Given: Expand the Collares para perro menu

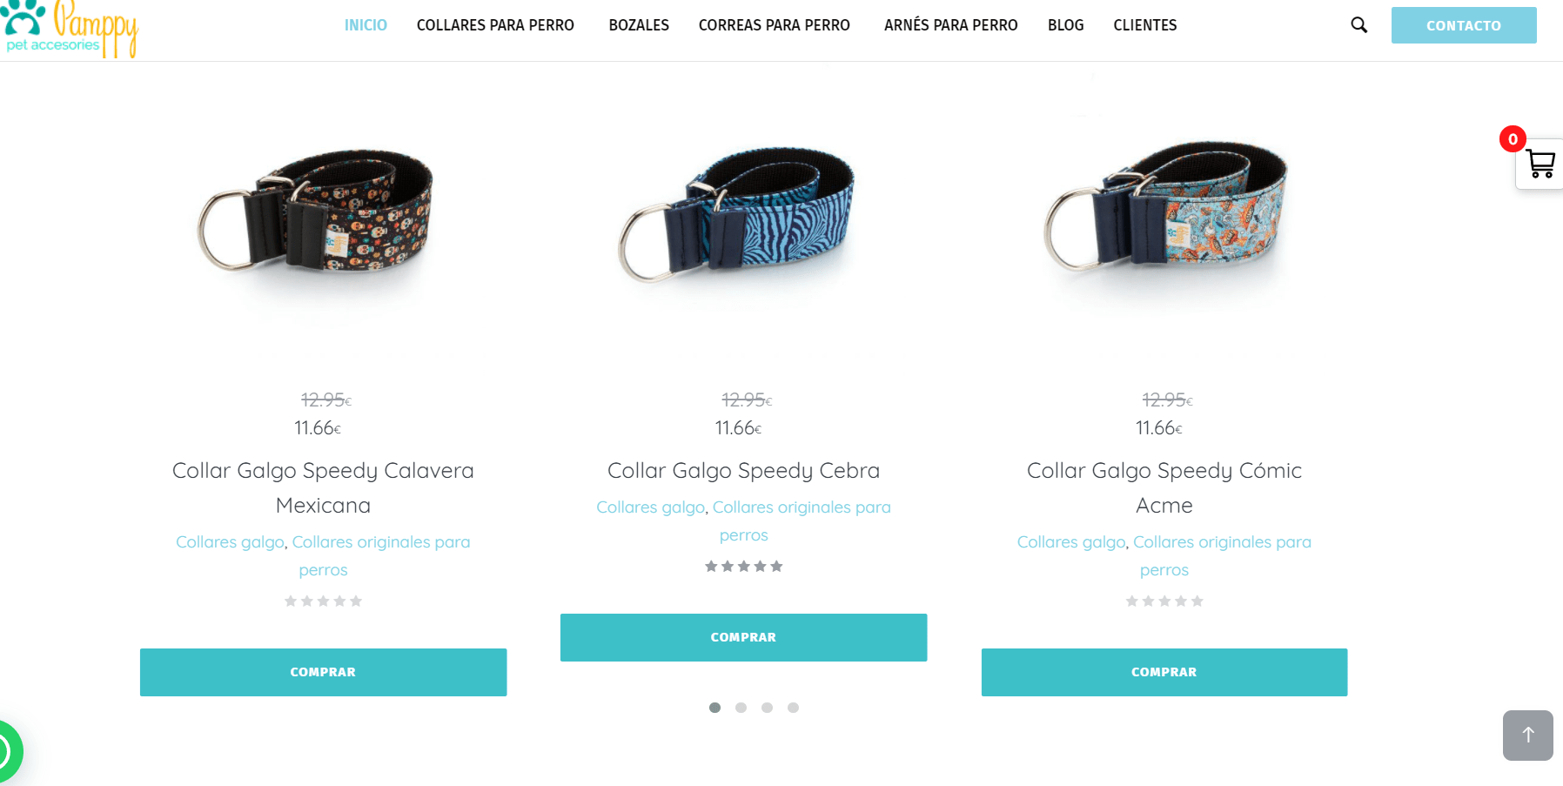Looking at the screenshot, I should (495, 25).
